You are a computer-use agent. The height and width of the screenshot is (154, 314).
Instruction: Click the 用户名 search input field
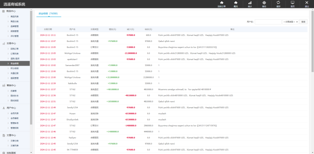[x=268, y=22]
